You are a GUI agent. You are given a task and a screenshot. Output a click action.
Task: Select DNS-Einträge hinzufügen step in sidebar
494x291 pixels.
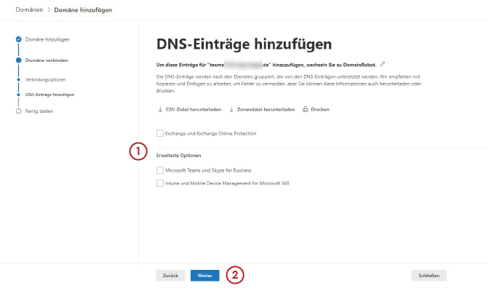[x=49, y=95]
